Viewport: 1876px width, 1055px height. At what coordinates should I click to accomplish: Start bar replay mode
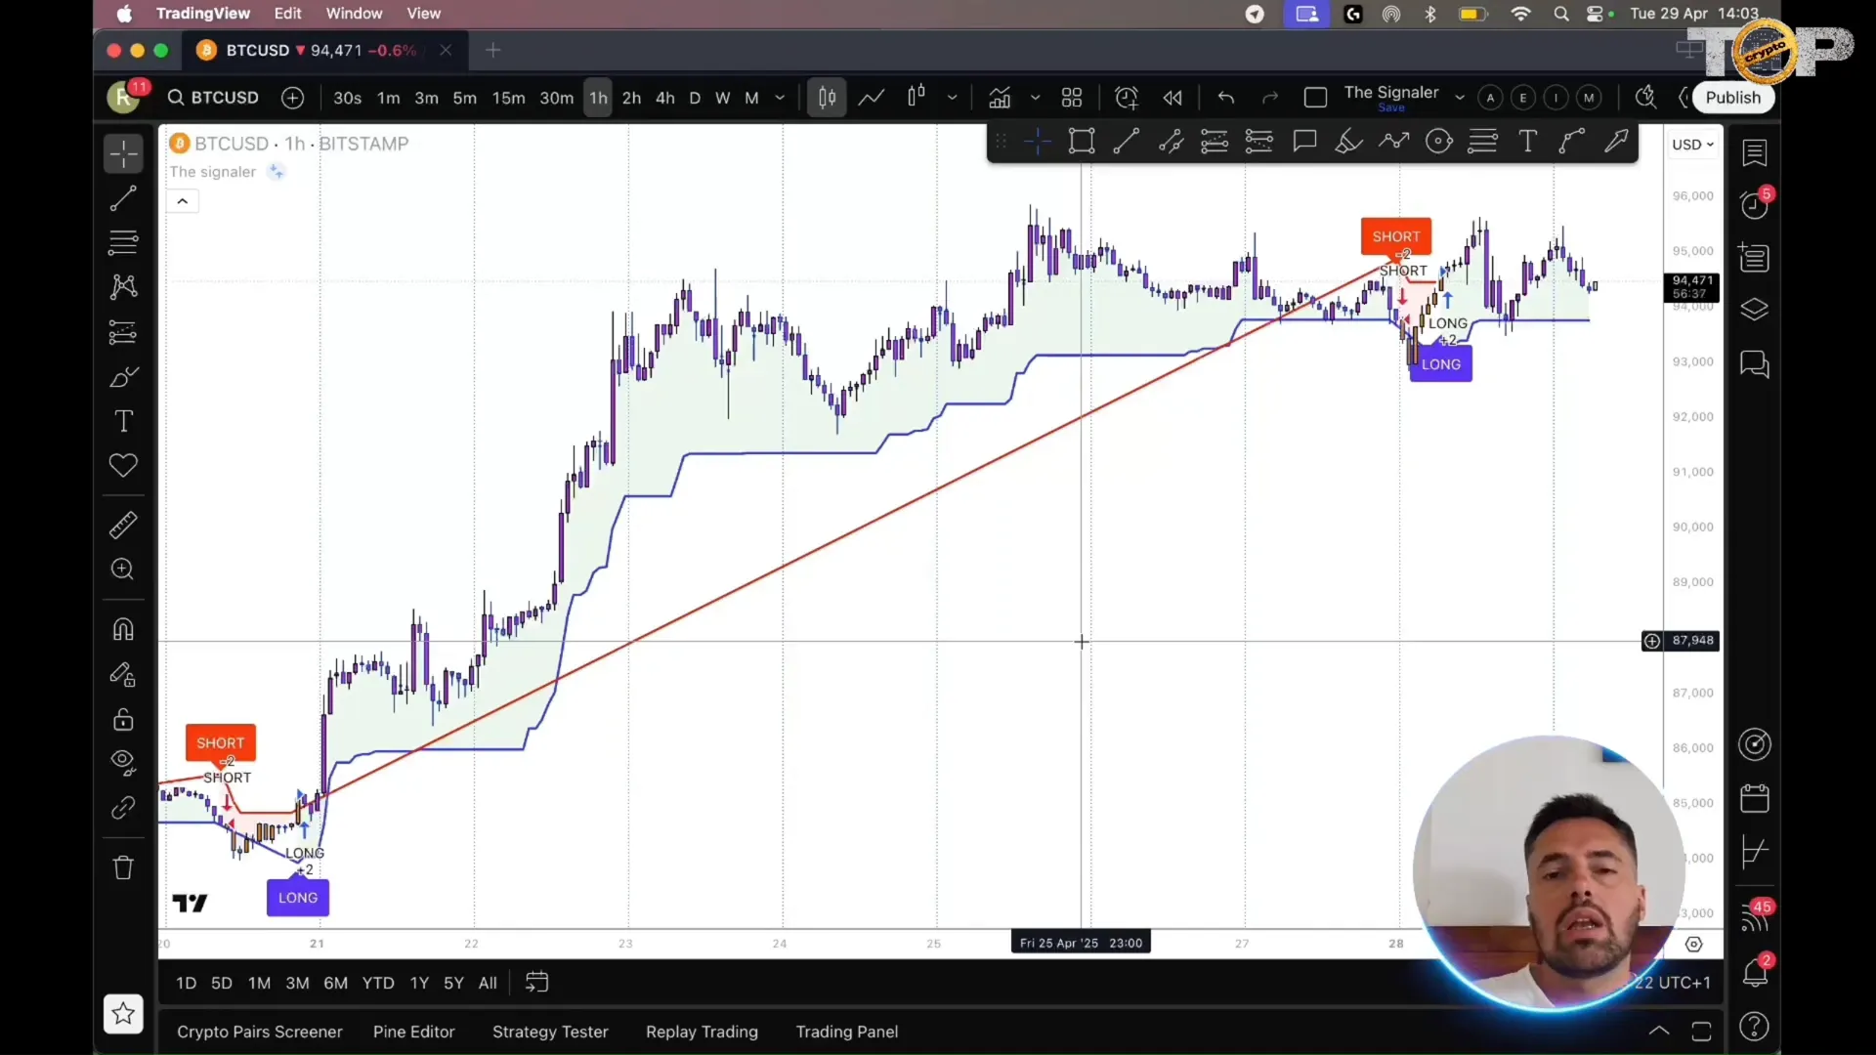tap(1172, 98)
